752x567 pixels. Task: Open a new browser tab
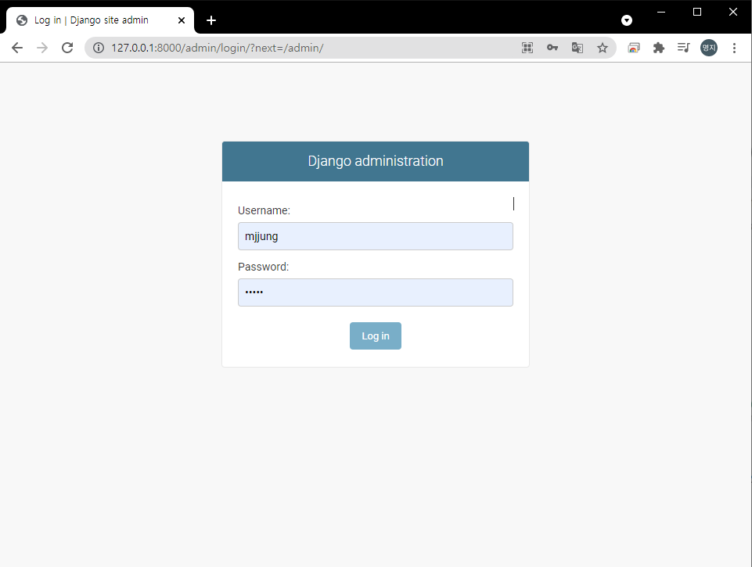[211, 20]
